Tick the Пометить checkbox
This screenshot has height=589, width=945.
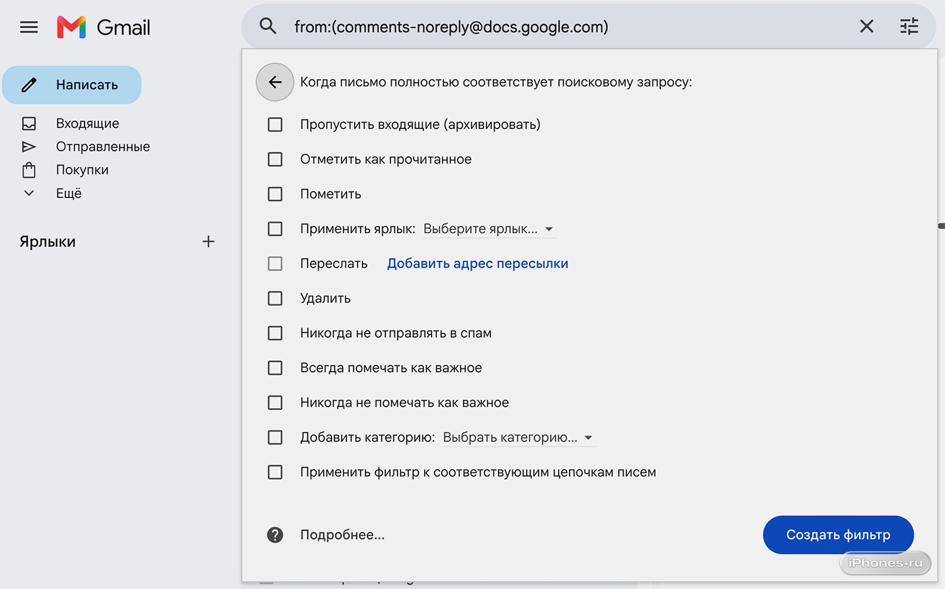click(275, 194)
